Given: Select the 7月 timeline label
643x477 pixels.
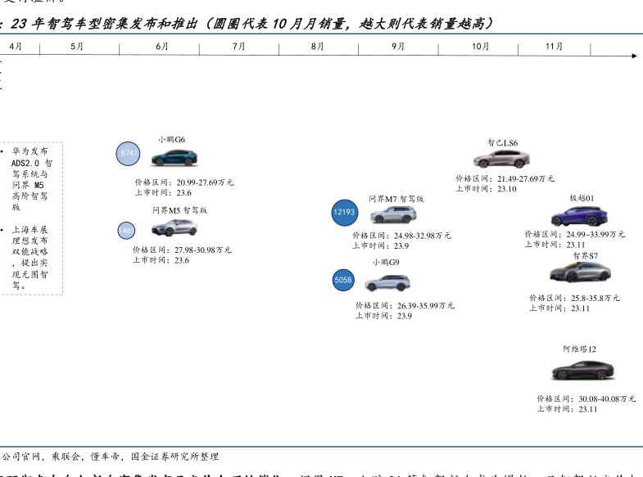Looking at the screenshot, I should click(x=238, y=47).
